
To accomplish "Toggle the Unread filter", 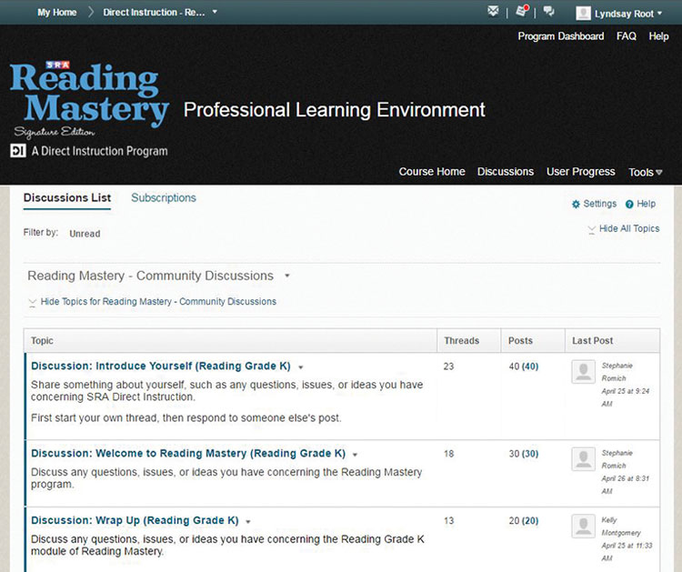I will point(85,234).
